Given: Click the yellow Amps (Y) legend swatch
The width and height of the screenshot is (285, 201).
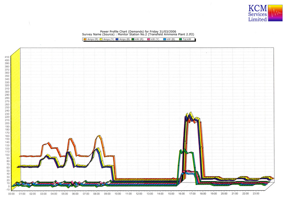Looking at the screenshot, I should tap(101, 39).
